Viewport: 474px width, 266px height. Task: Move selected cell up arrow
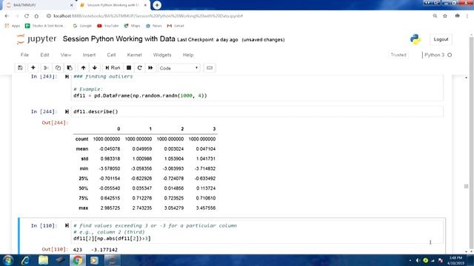tap(83, 68)
